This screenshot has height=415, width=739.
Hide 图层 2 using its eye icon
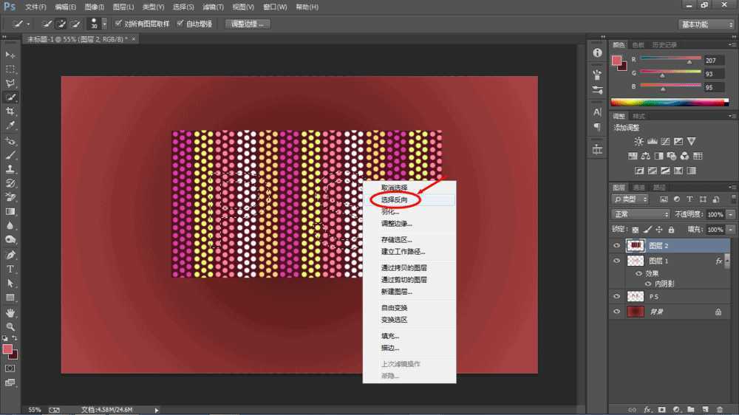[x=617, y=246]
